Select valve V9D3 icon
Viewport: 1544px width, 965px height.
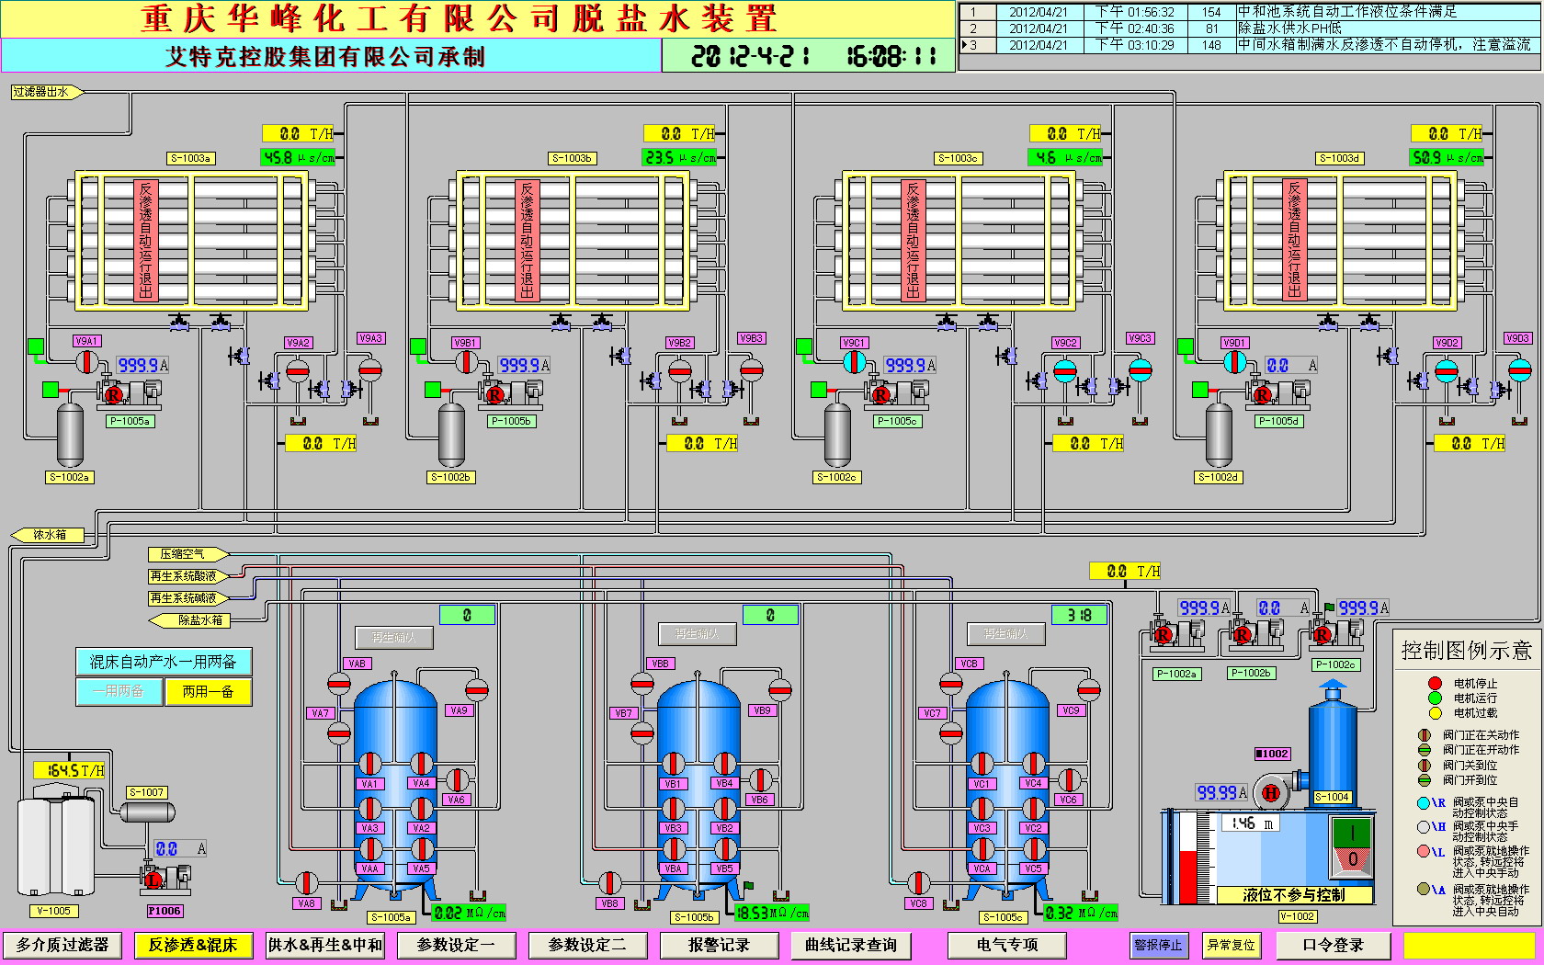[x=1520, y=369]
